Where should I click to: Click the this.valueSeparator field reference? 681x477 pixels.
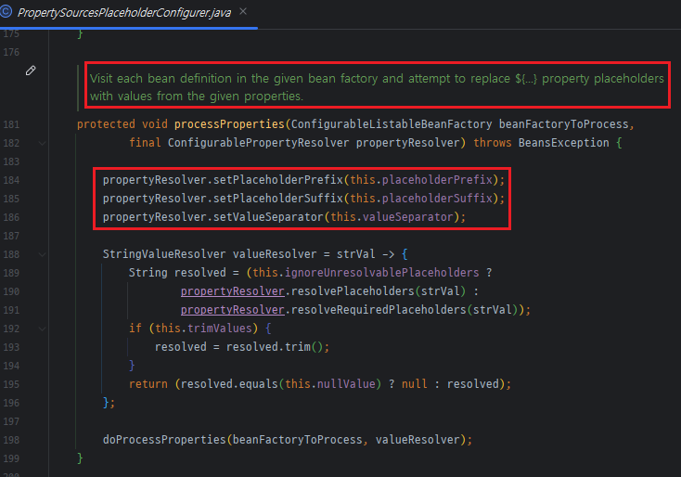(x=392, y=217)
